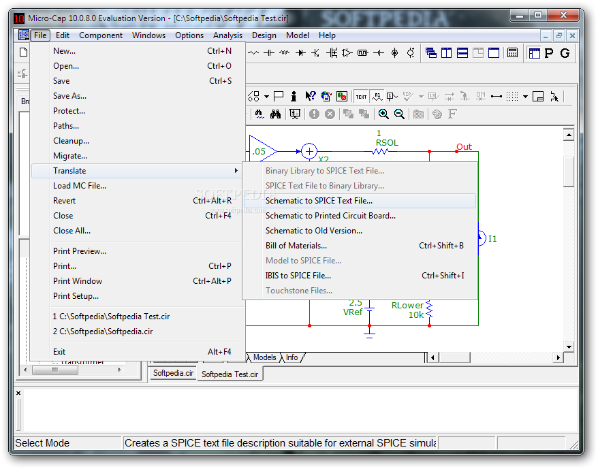Toggle the G toolbar button
This screenshot has height=469, width=598.
click(x=565, y=53)
